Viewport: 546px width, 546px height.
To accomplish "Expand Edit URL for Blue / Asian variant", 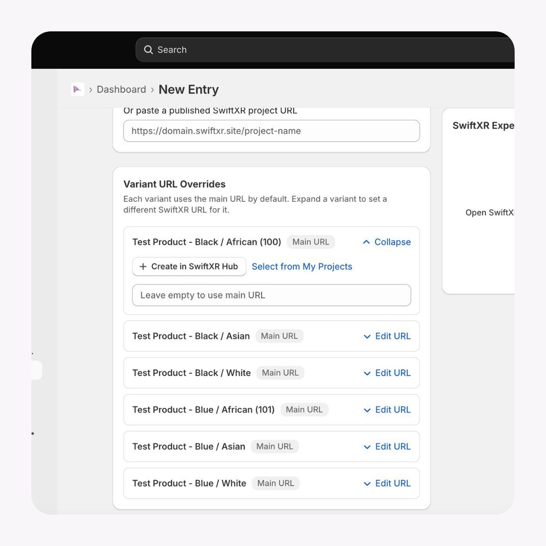I will [387, 447].
